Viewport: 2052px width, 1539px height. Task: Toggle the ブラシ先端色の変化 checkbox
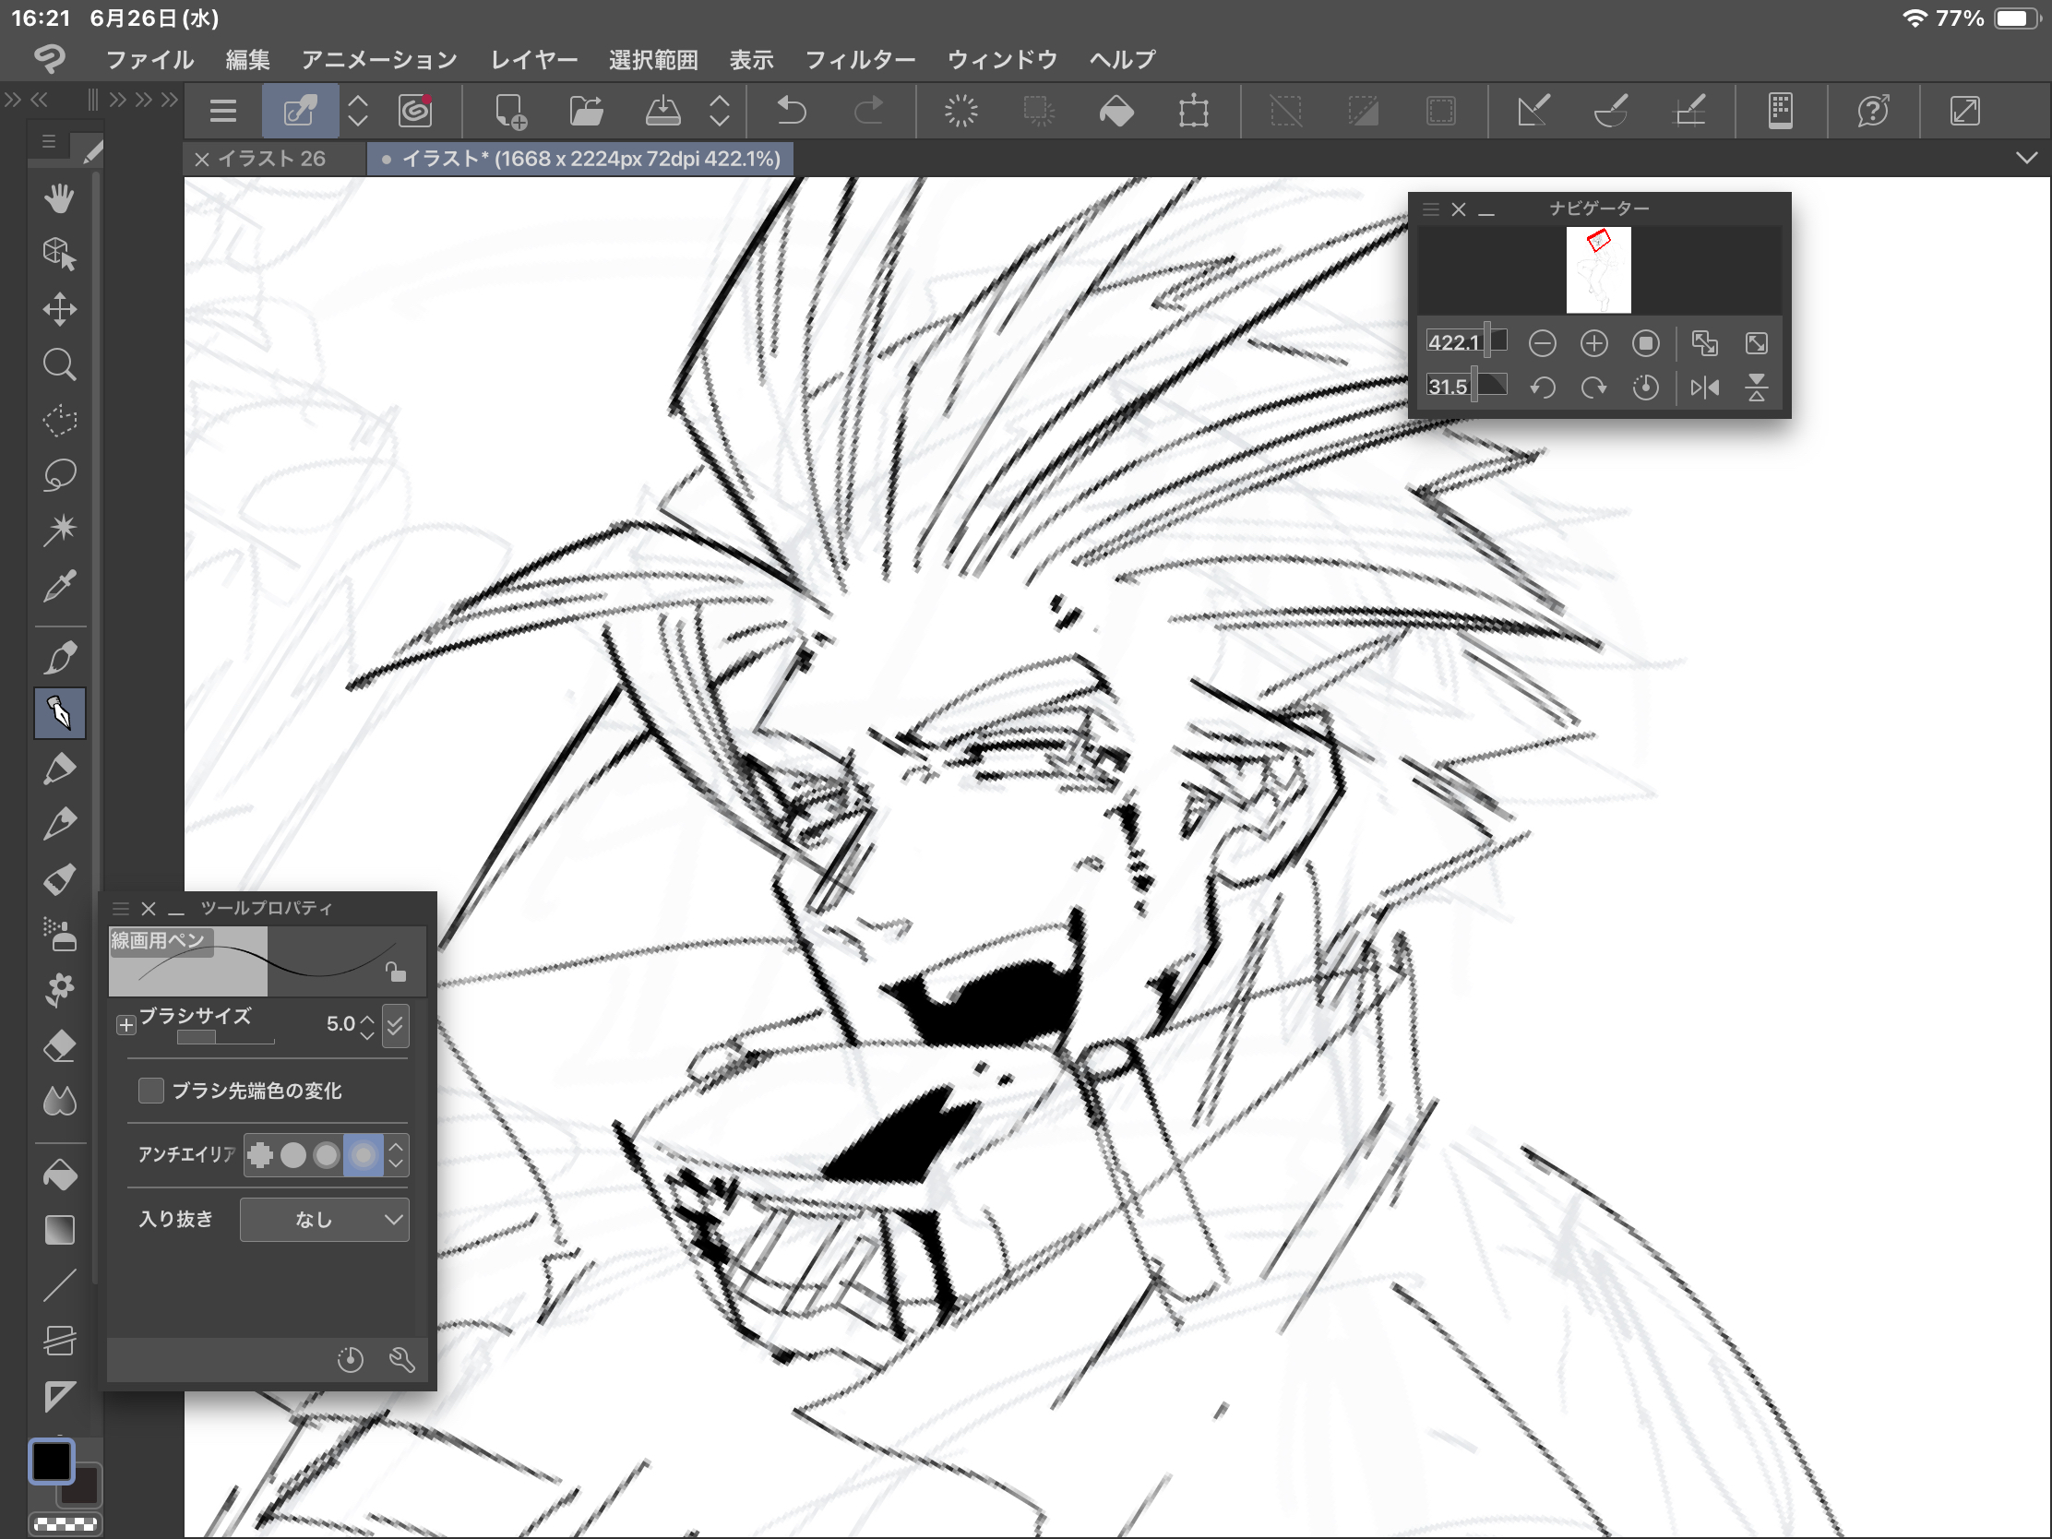150,1090
